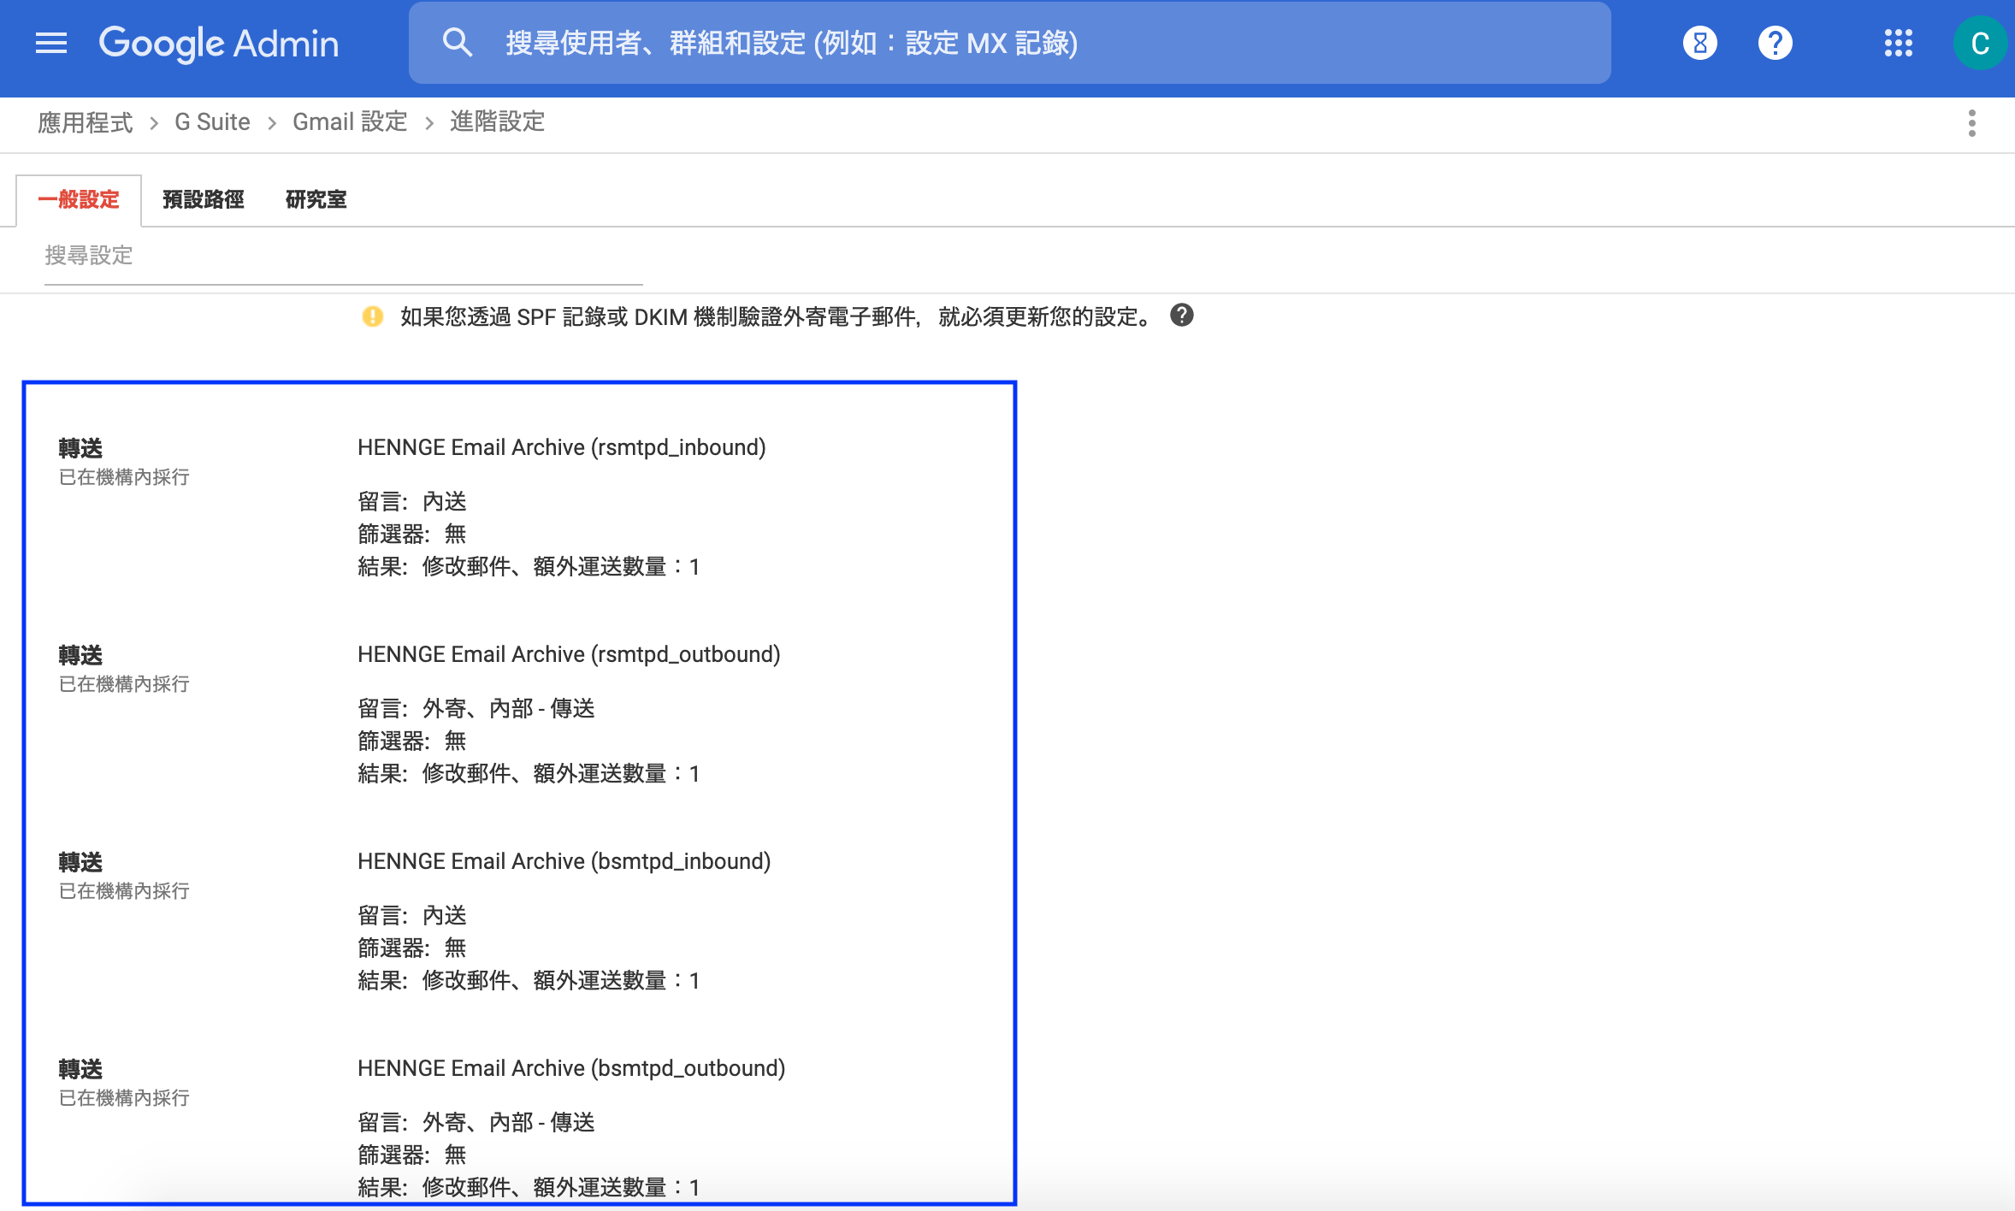Viewport: 2015px width, 1211px height.
Task: Click 轉送 heading for rsmtpd_inbound row
Action: tap(80, 448)
